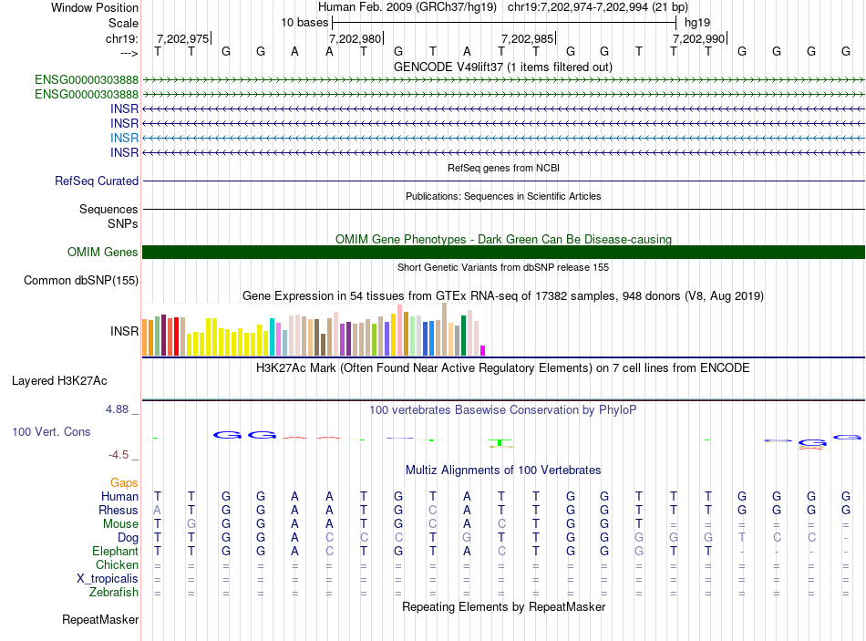Click the 10 bases scale bar
Viewport: 866px width, 641px height.
pos(501,21)
